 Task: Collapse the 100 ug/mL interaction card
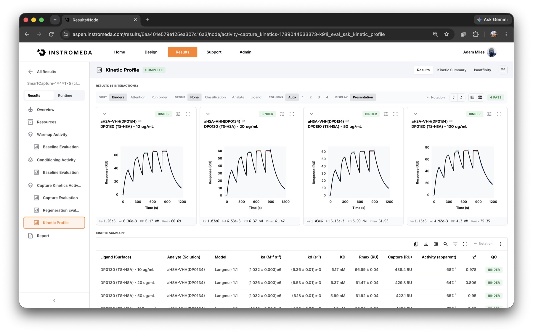pyautogui.click(x=415, y=114)
